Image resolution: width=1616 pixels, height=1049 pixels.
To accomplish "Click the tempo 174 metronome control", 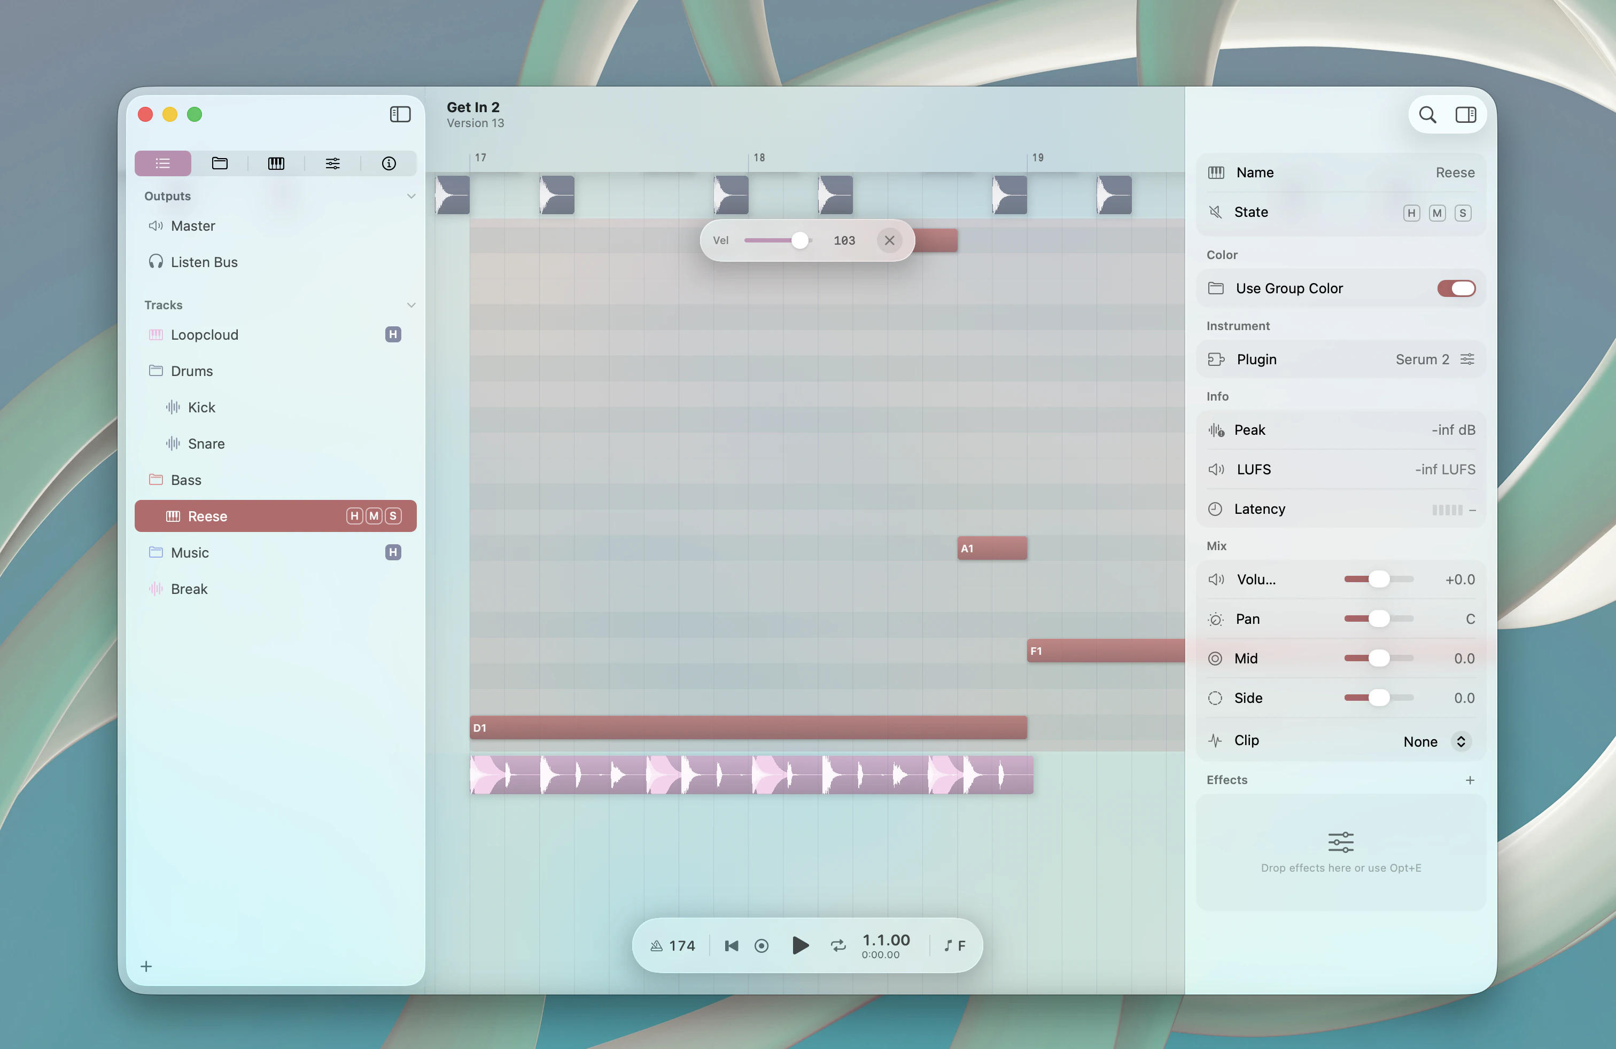I will pos(673,945).
